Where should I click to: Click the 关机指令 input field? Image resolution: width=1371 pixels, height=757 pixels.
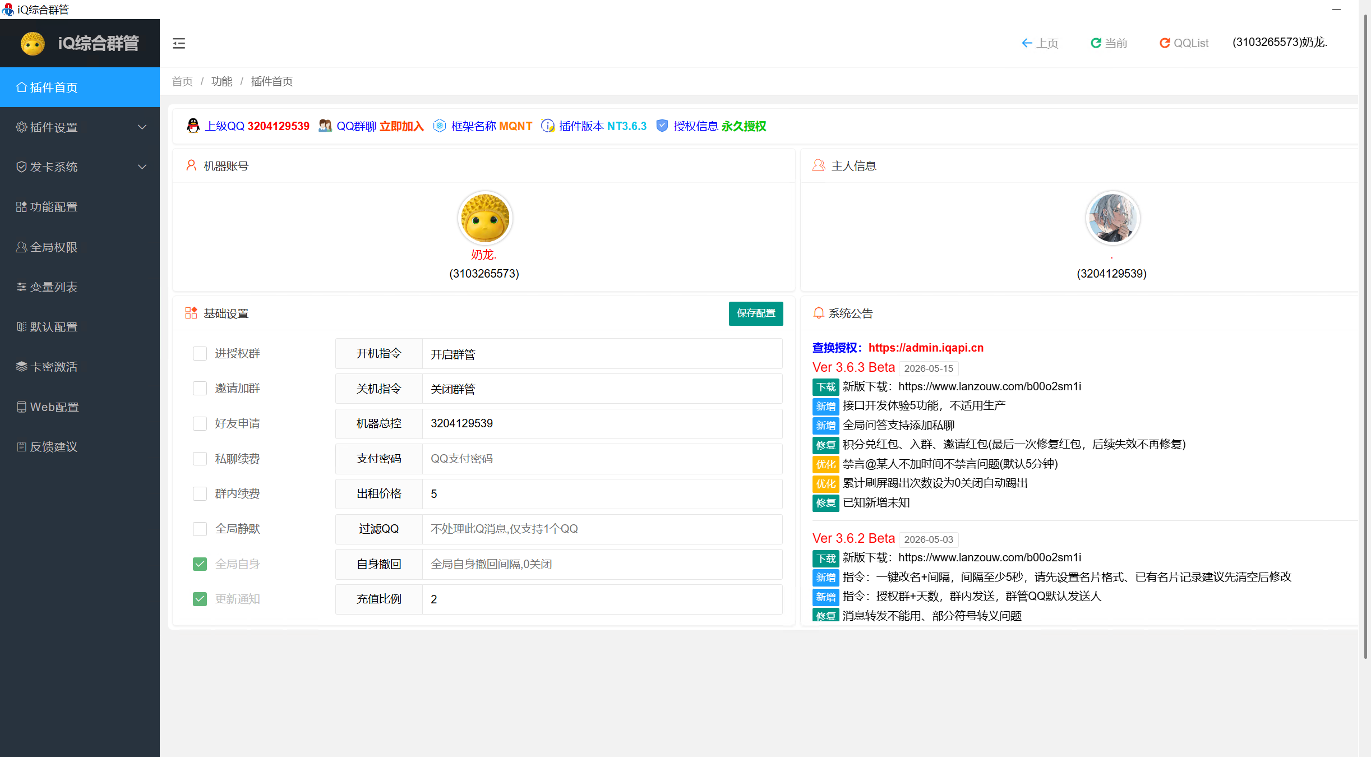tap(602, 389)
